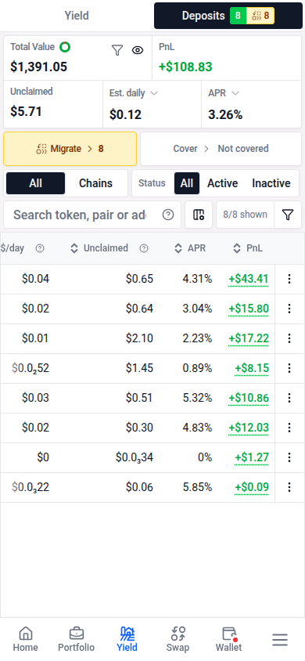Click the Migrate 8 button
305x661 pixels.
[70, 149]
